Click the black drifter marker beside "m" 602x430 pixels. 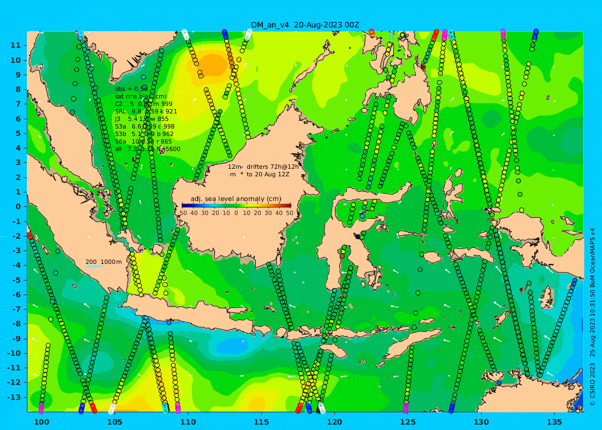(x=241, y=174)
